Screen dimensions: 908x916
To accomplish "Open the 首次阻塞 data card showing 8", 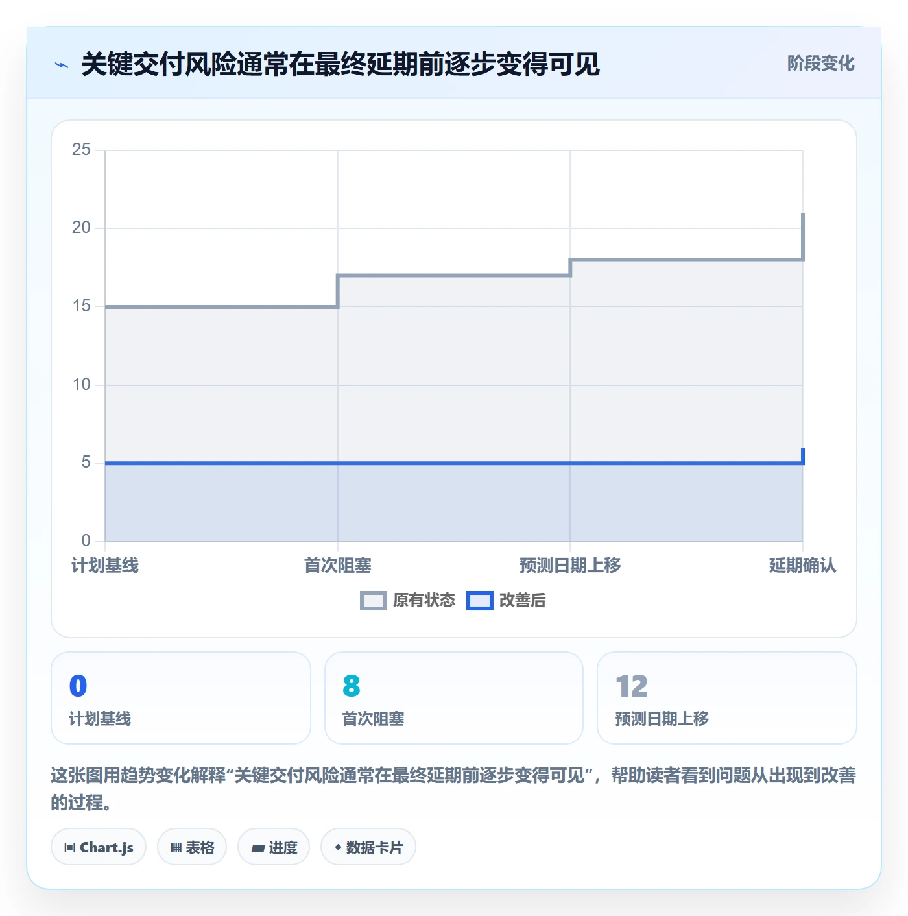I will pyautogui.click(x=454, y=698).
